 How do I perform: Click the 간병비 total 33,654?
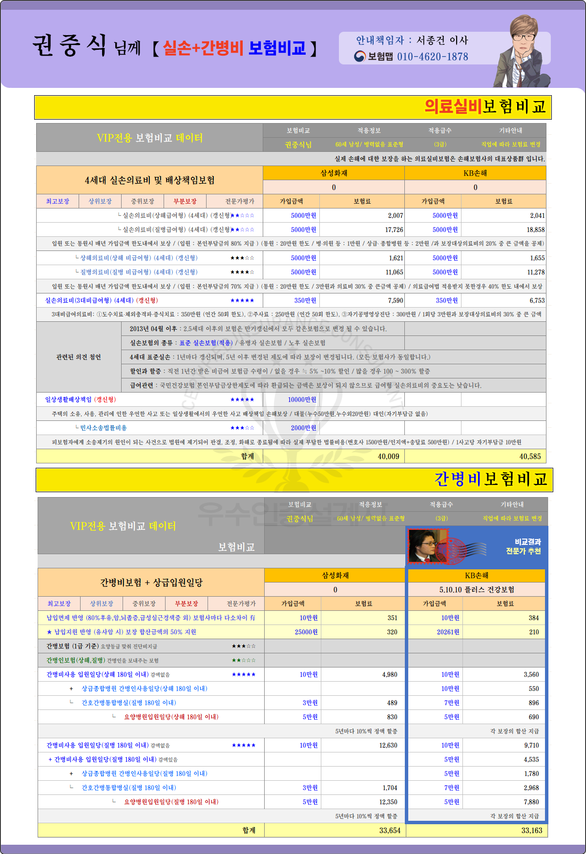click(x=390, y=830)
